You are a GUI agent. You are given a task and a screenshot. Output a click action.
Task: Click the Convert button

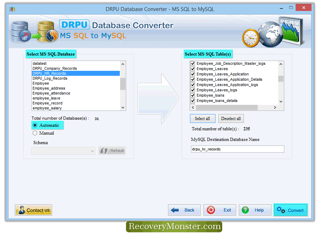(291, 210)
